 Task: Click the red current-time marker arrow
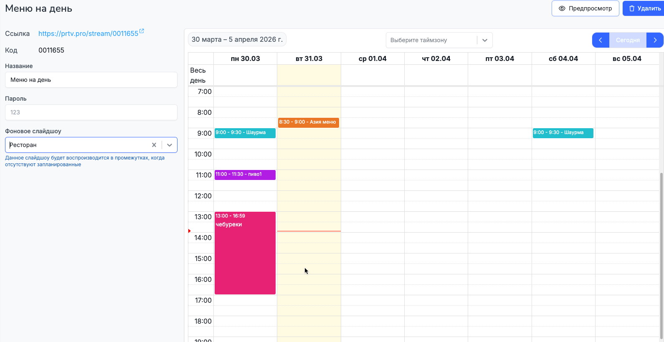[190, 231]
